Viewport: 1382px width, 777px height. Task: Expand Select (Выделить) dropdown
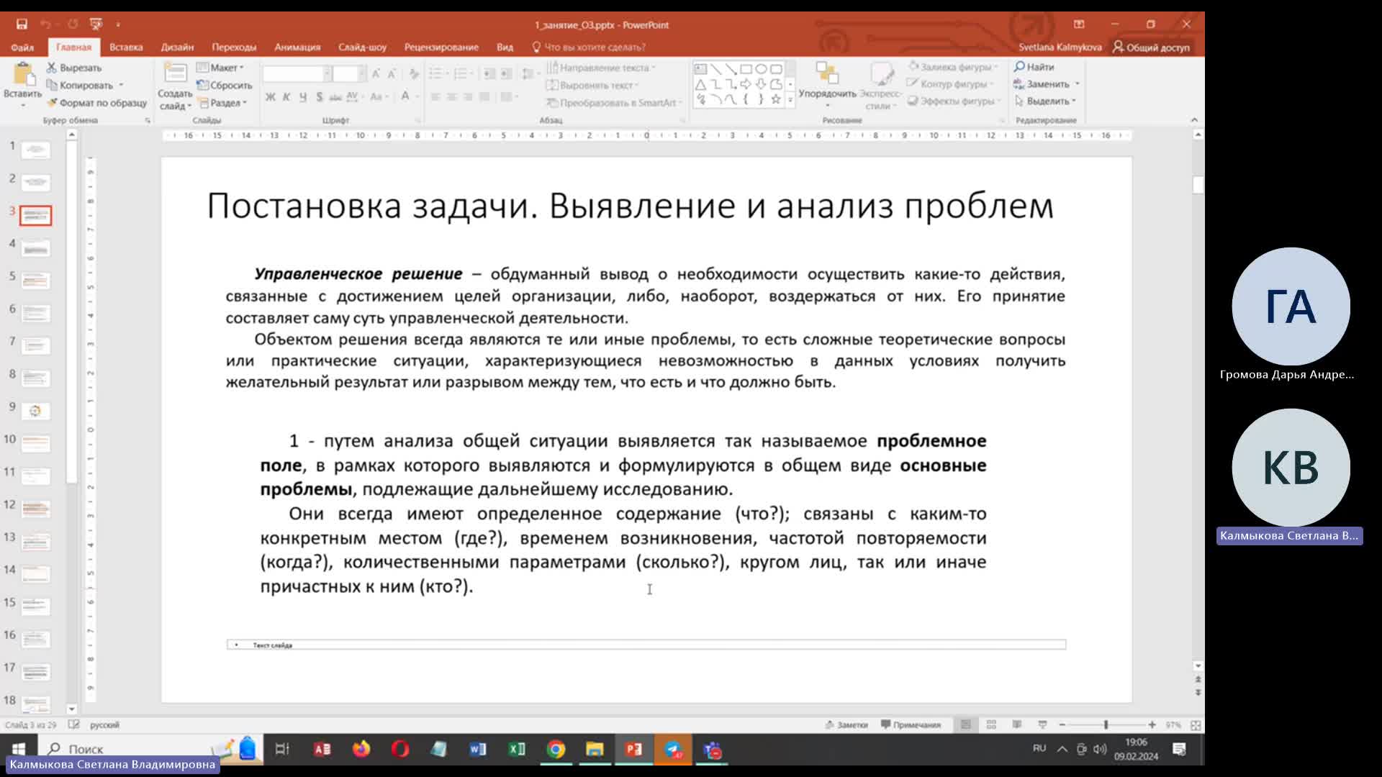pos(1045,101)
